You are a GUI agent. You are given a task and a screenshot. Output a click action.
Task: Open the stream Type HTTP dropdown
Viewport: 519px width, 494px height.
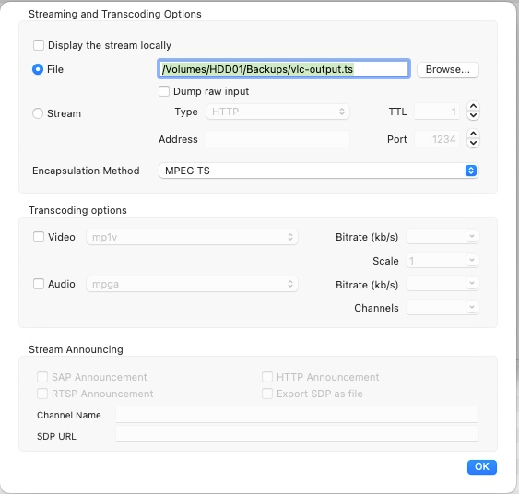[x=277, y=112]
